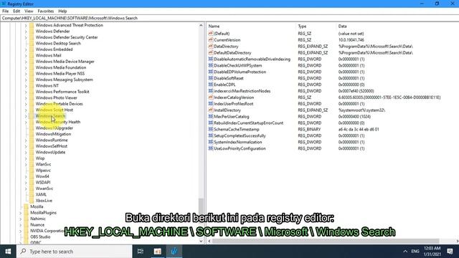
Task: Click the Nuance folder icon
Action: (27, 224)
